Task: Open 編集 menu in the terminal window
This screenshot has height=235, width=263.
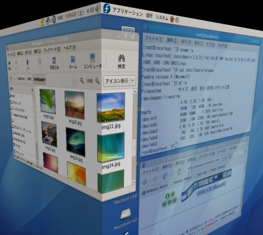Action: (x=172, y=40)
